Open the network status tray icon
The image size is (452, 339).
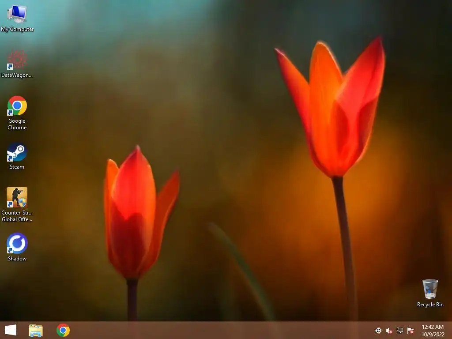pos(400,330)
